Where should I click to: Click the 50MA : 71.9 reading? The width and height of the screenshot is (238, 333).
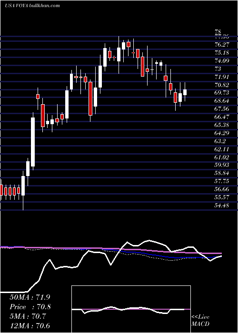(x=30, y=297)
